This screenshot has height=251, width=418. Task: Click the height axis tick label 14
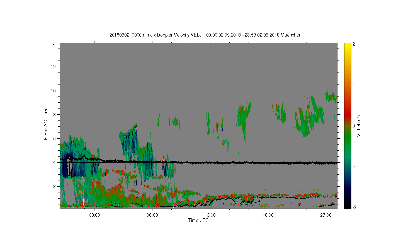pos(53,44)
